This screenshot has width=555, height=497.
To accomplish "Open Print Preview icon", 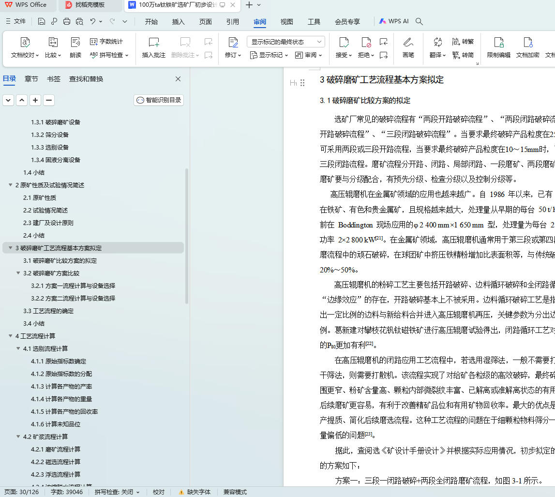I will tap(80, 22).
